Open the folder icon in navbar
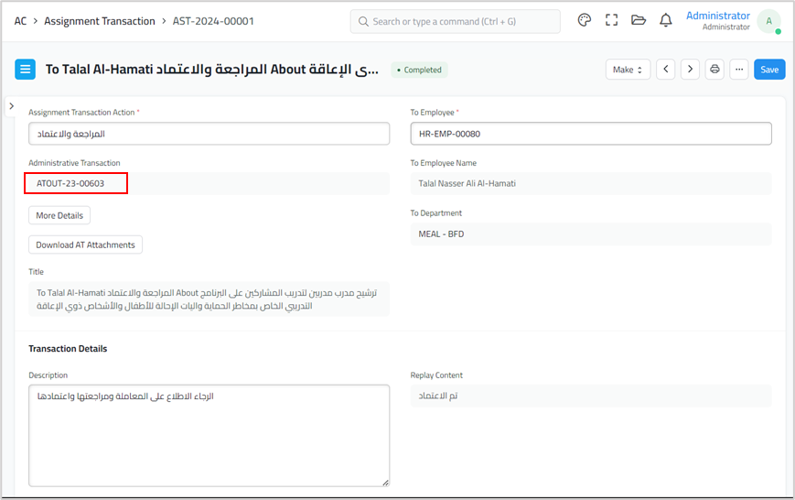 [639, 20]
